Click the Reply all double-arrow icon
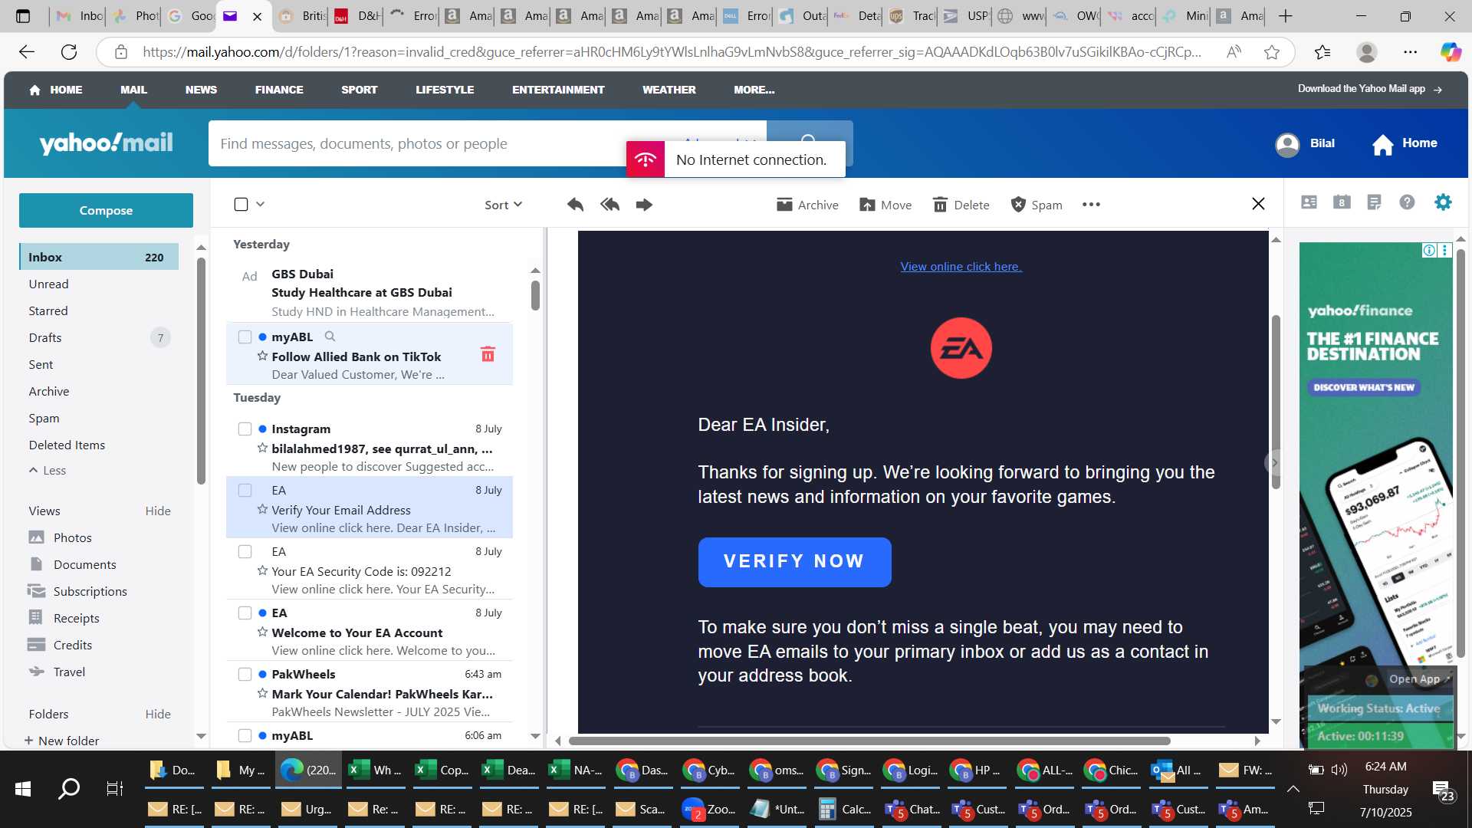The height and width of the screenshot is (828, 1472). [610, 205]
